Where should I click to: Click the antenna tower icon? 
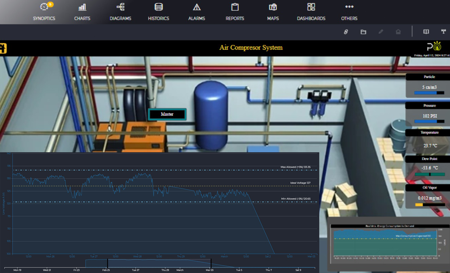coord(443,31)
